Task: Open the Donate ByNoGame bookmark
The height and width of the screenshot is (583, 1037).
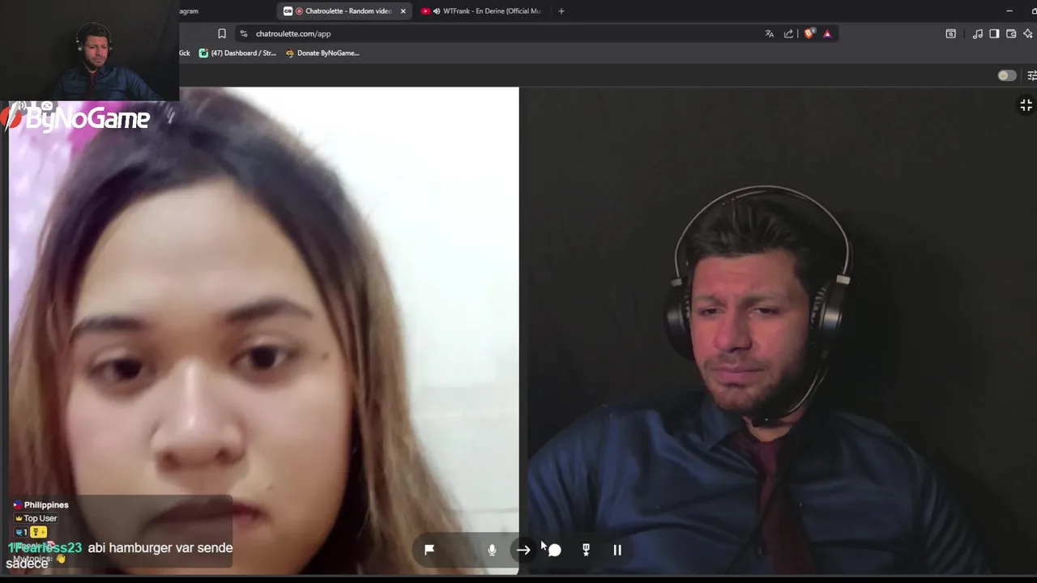Action: pyautogui.click(x=322, y=53)
